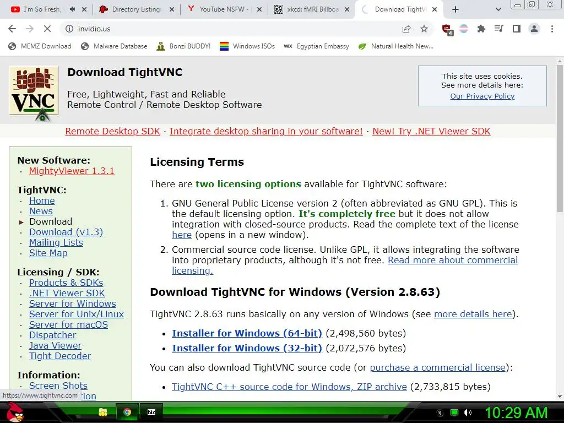Viewport: 564px width, 423px height.
Task: Download Installer for Windows (32-bit)
Action: (247, 348)
